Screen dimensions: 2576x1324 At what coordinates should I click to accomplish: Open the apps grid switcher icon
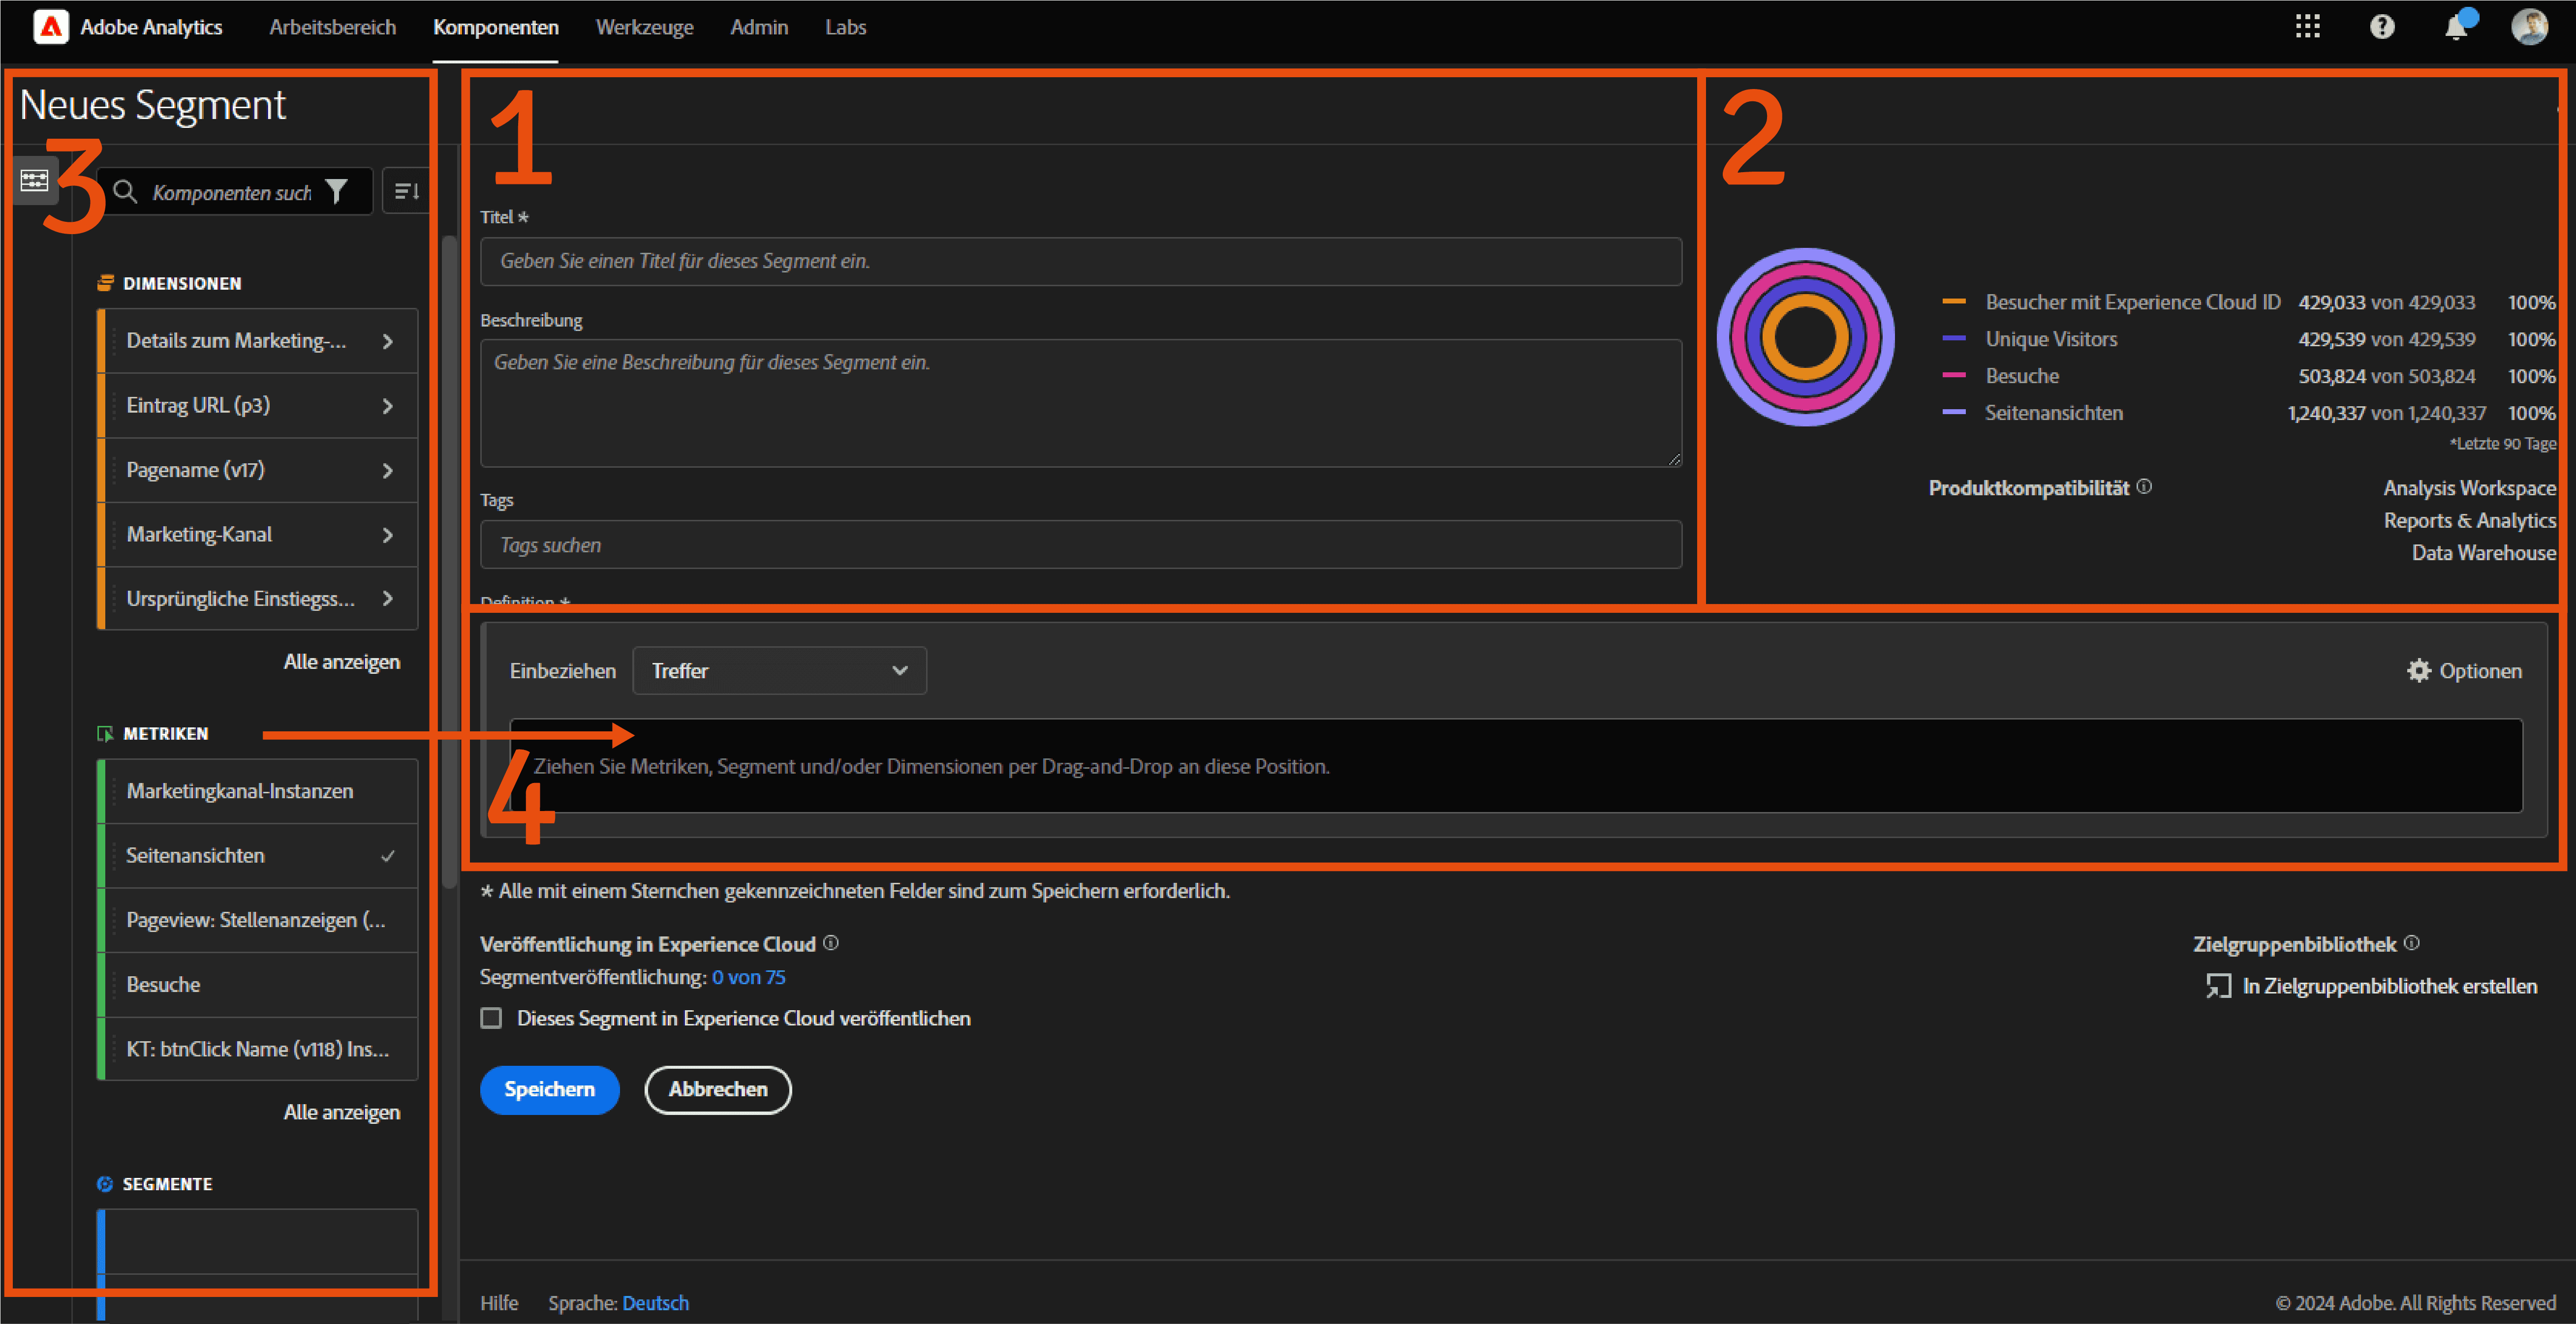2307,27
